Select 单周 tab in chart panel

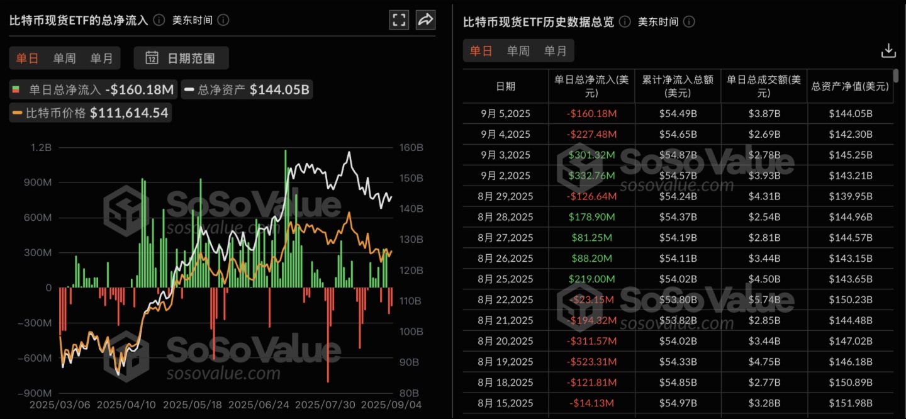64,59
